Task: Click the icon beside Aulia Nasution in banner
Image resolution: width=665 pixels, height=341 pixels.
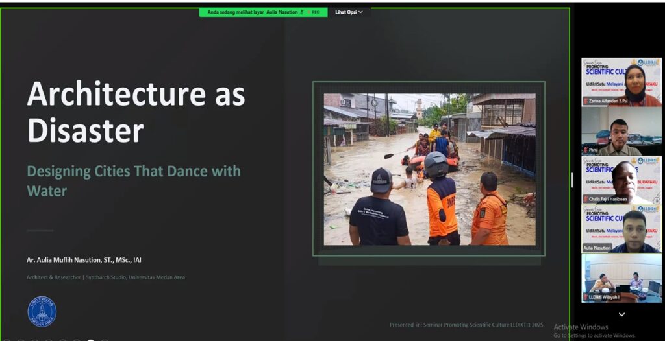Action: (x=302, y=12)
